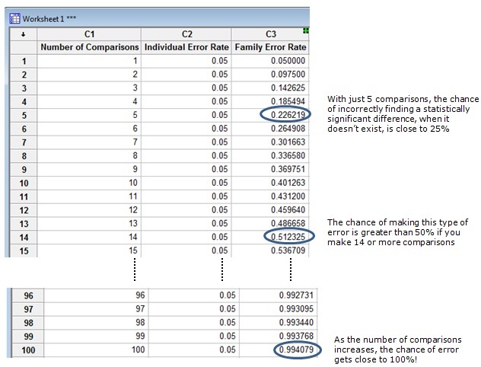Click the 'Family Error Rate' column name cell
This screenshot has width=481, height=367.
click(271, 47)
